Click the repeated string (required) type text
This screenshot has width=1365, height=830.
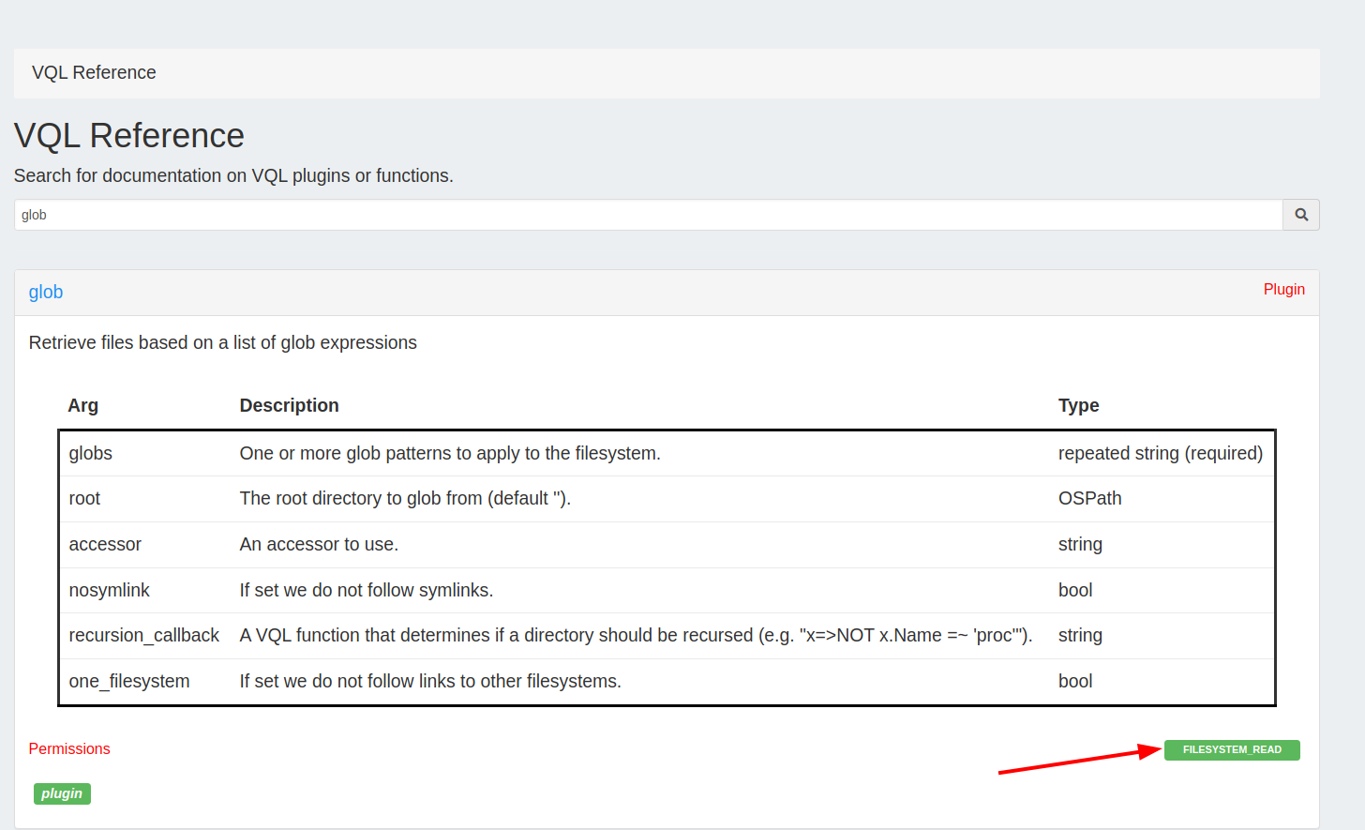pyautogui.click(x=1161, y=452)
